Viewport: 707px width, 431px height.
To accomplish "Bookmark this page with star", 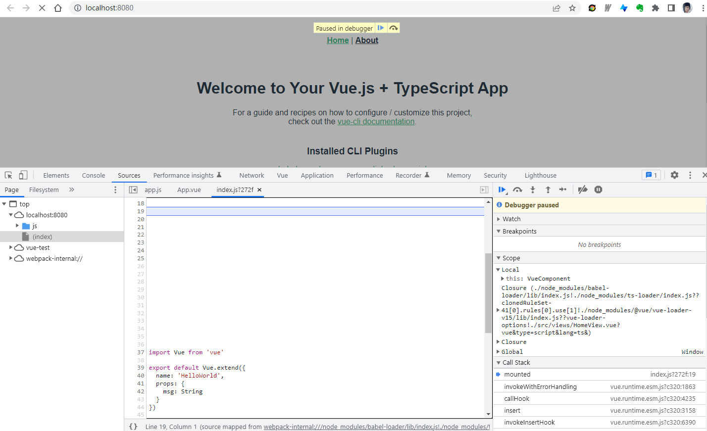I will (572, 8).
